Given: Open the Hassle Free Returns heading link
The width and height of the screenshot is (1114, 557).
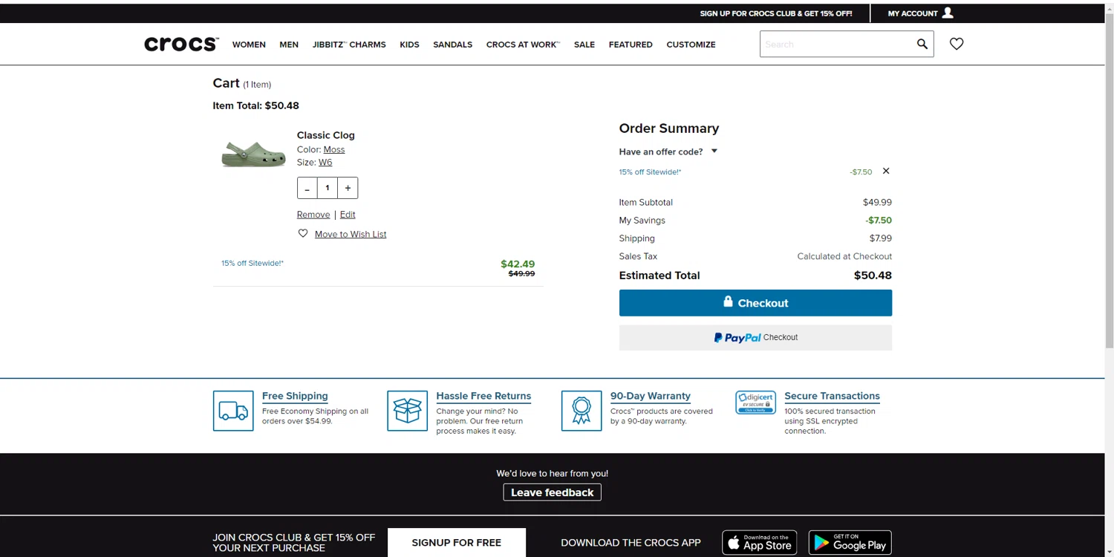Looking at the screenshot, I should [483, 396].
